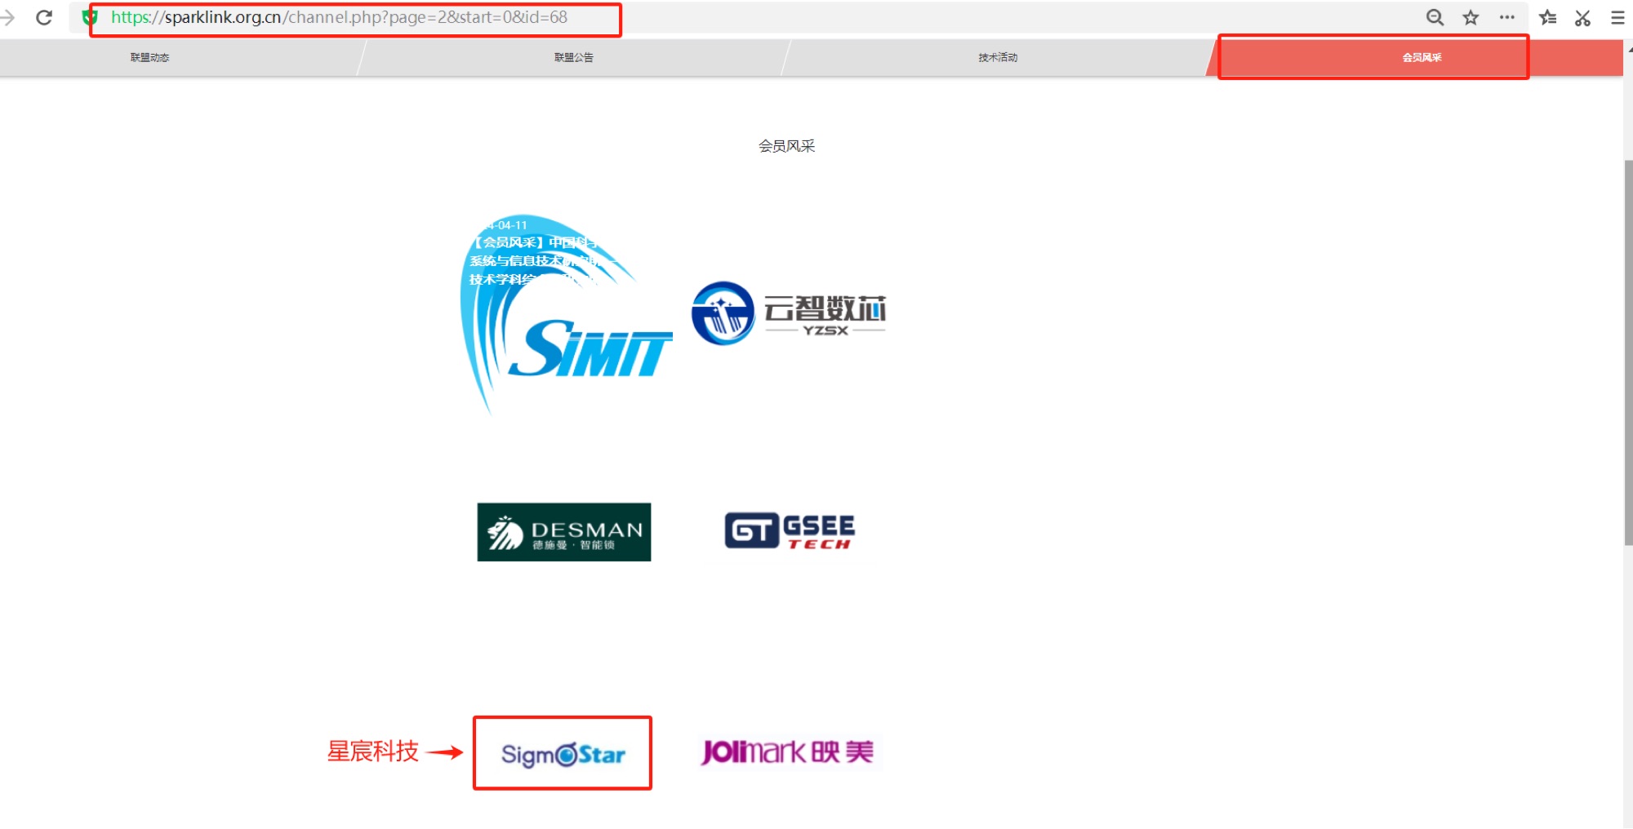Select the 会员风采 tab
Image resolution: width=1633 pixels, height=829 pixels.
[x=1422, y=57]
